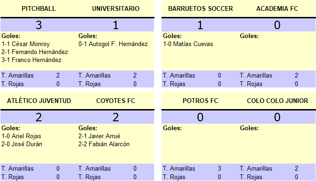Select the POTROS FC team header
Screen dimensions: 316x181
200,101
